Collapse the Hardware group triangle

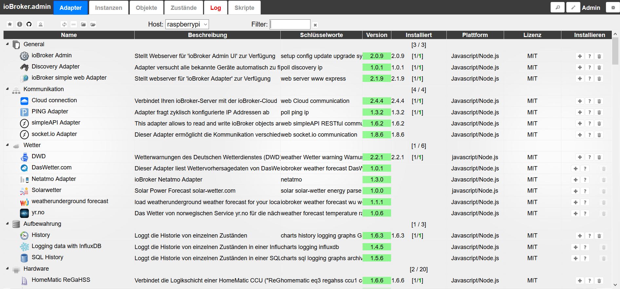[x=8, y=268]
